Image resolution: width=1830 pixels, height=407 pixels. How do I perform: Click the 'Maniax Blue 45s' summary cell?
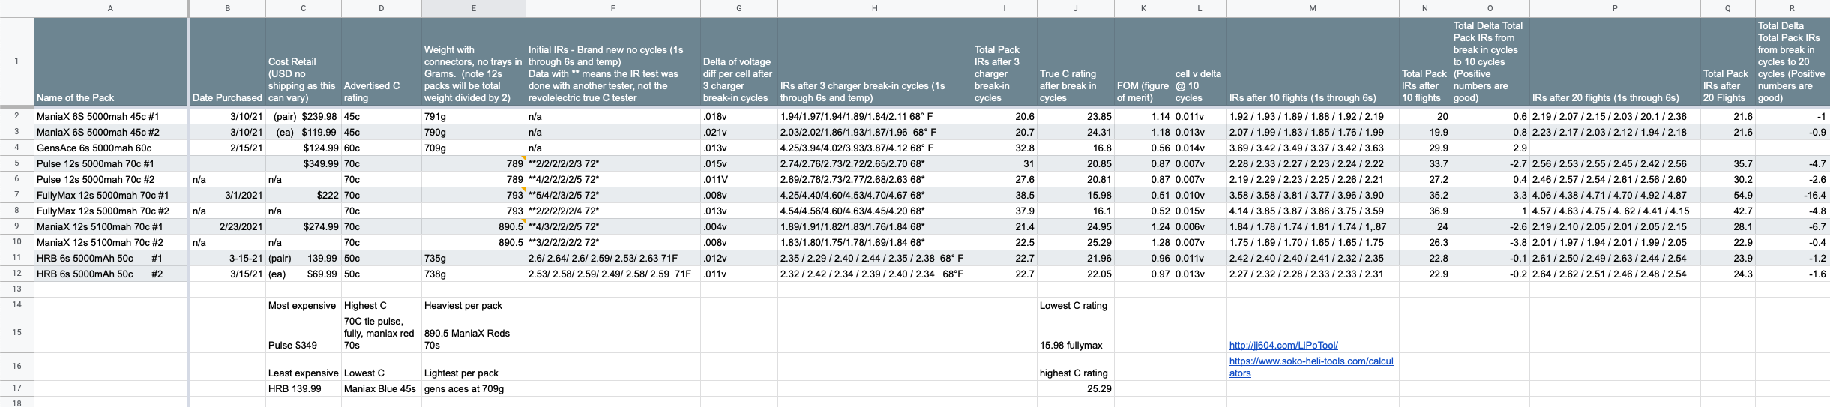[x=381, y=388]
